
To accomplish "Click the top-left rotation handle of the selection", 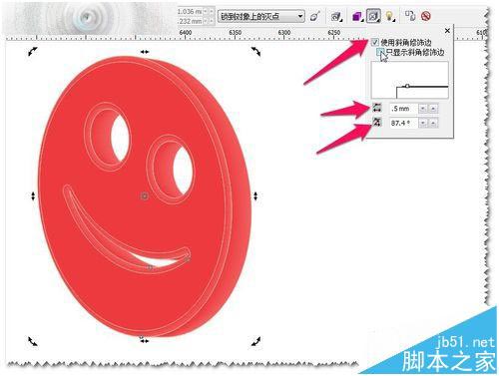I will tap(33, 51).
